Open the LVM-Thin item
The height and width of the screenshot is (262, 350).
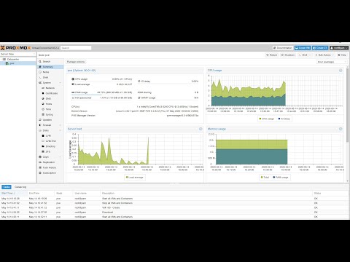click(50, 141)
